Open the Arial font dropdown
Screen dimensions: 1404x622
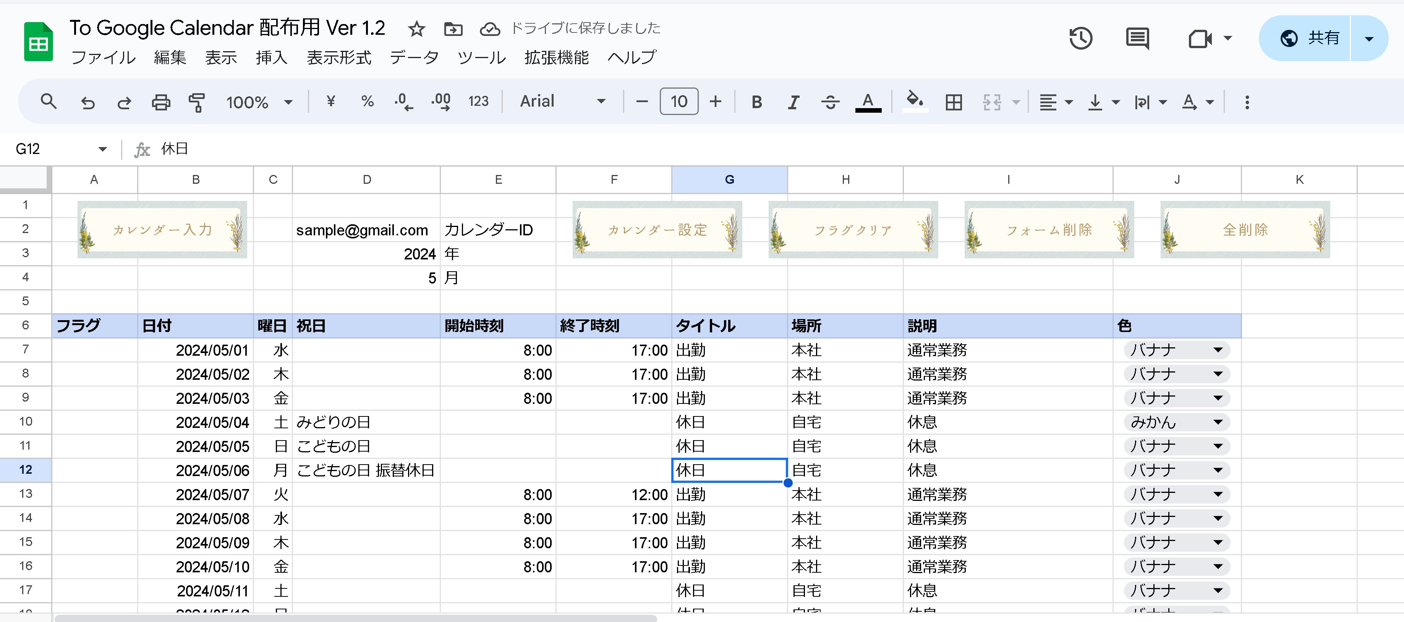[x=561, y=101]
